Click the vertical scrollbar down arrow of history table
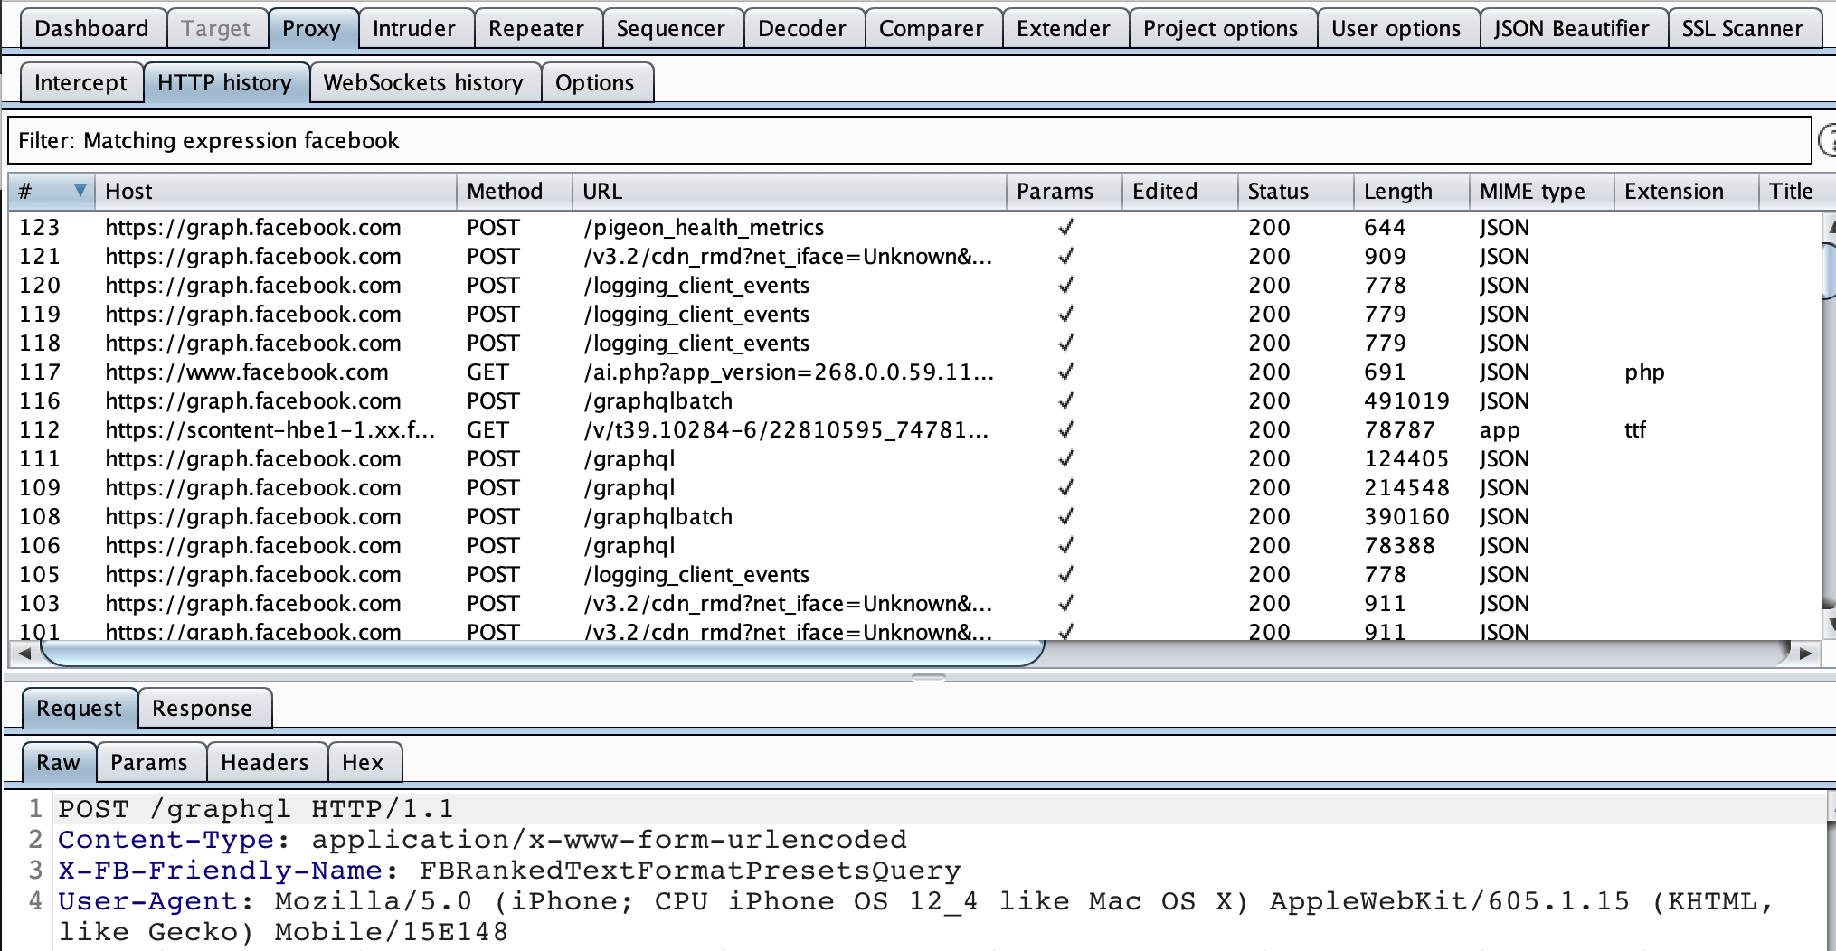1836x951 pixels. click(x=1830, y=624)
